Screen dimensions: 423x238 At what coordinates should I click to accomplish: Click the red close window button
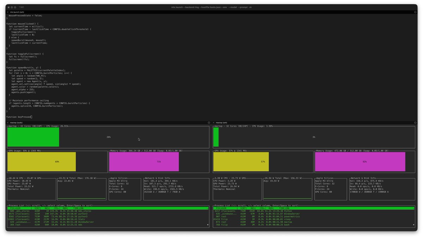(9, 7)
